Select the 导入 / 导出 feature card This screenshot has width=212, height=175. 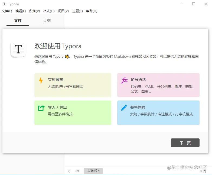(73, 113)
